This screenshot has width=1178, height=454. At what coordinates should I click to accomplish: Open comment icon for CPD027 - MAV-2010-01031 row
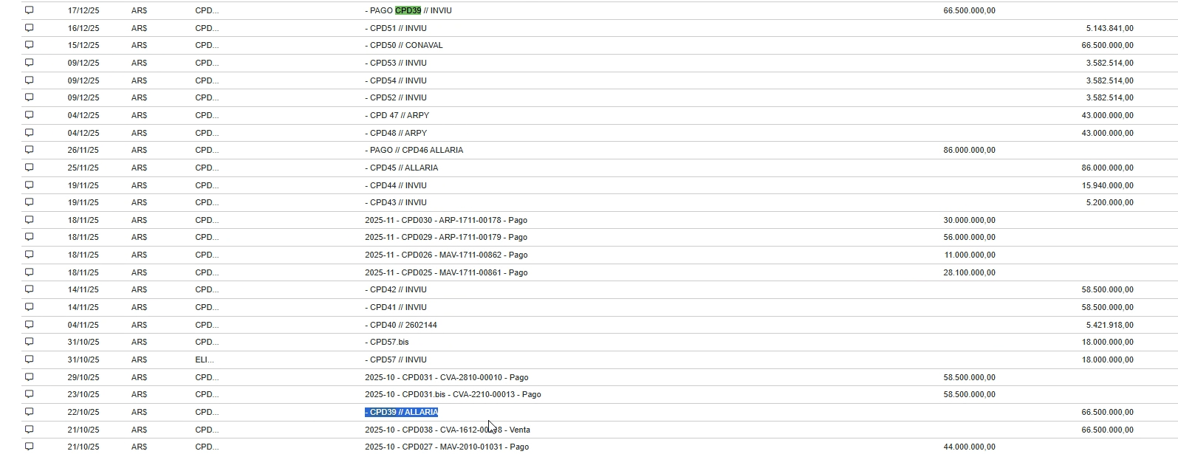30,447
